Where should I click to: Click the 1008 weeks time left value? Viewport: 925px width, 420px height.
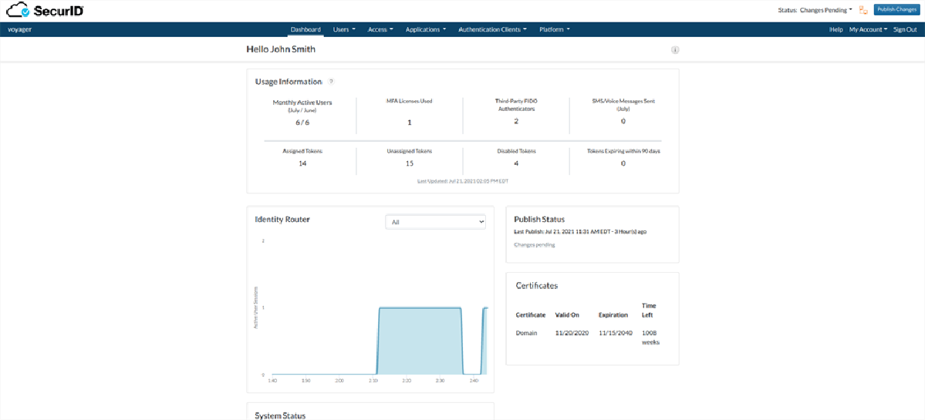(650, 337)
